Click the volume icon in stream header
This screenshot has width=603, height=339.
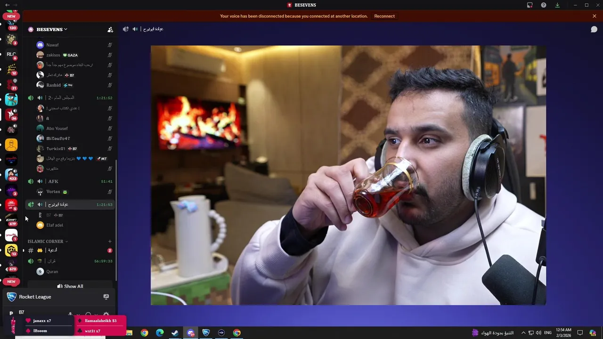point(135,29)
